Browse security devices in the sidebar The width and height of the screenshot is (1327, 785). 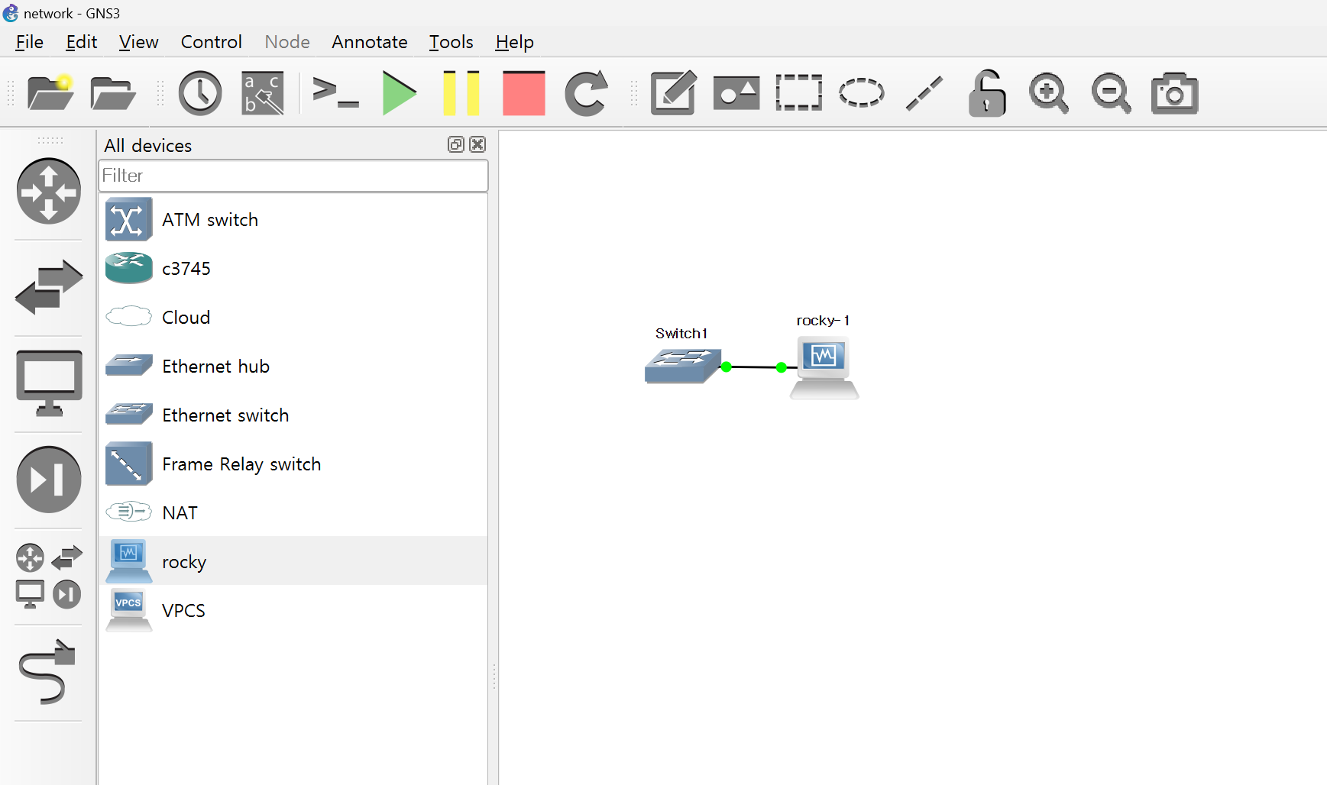pyautogui.click(x=49, y=480)
